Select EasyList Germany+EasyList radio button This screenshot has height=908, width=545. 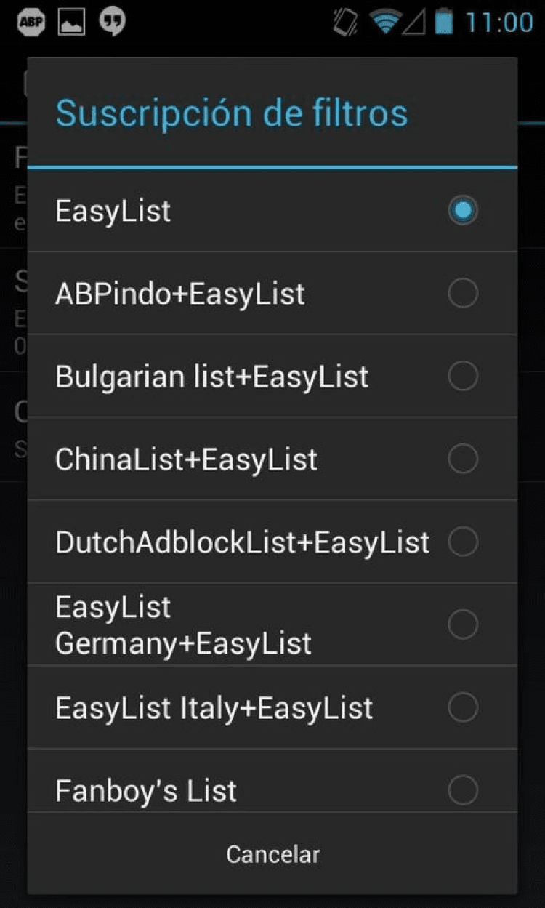tap(463, 624)
